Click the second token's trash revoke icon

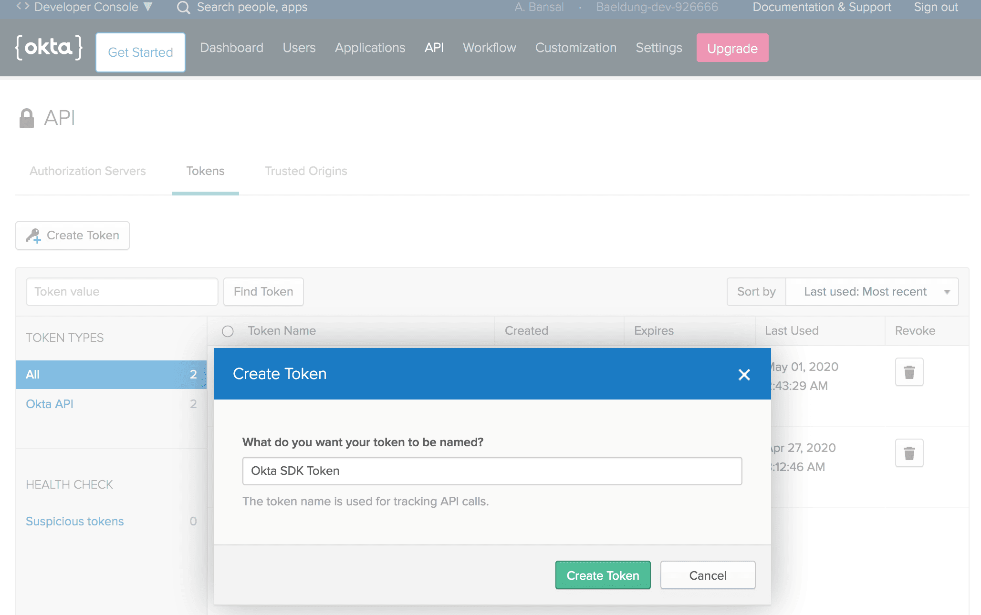coord(909,453)
